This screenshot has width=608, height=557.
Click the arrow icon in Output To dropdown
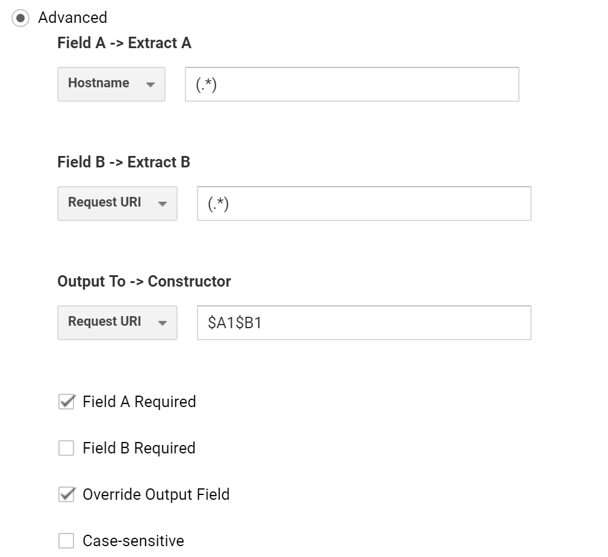pos(162,323)
